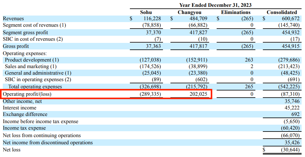Click the 'Operating expenses:' label

pyautogui.click(x=25, y=53)
